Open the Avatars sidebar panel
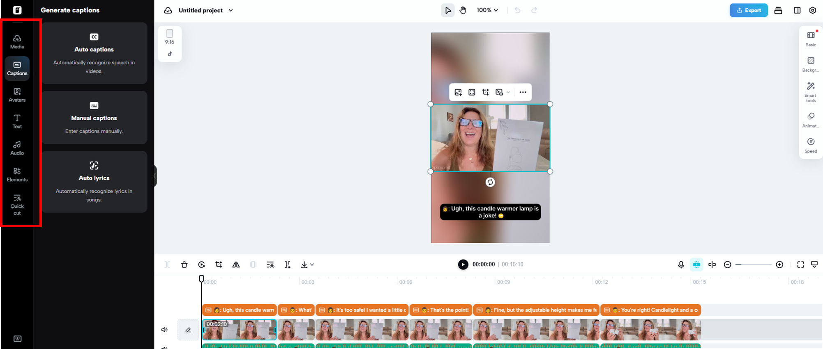 click(17, 95)
